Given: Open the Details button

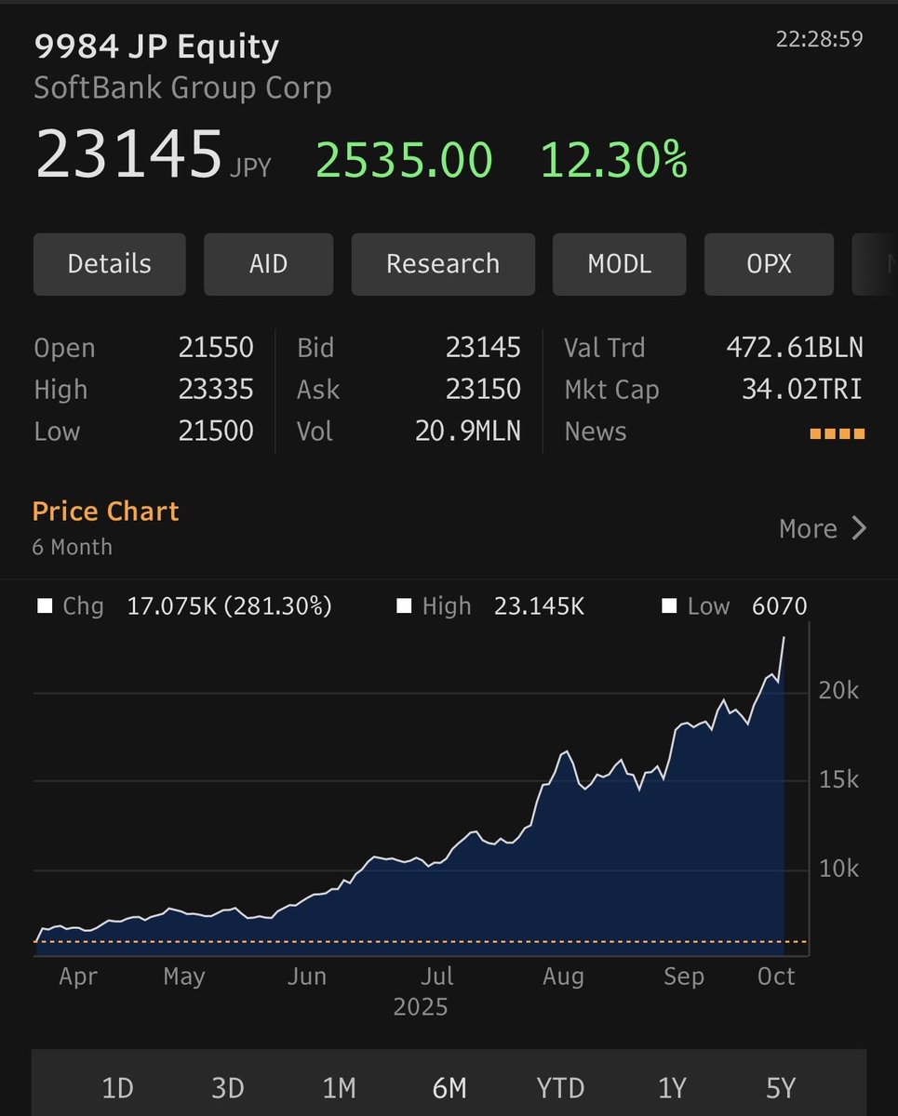Looking at the screenshot, I should [x=109, y=264].
